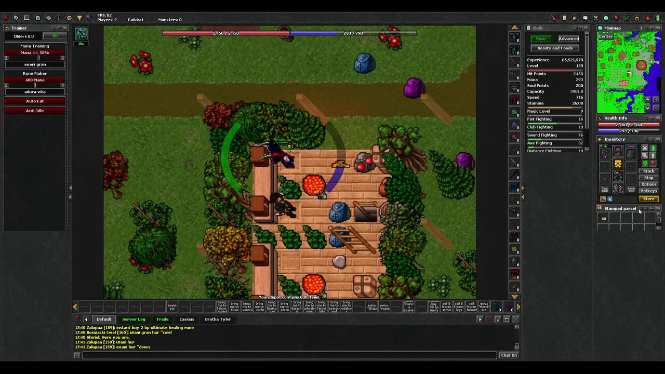This screenshot has height=374, width=665.
Task: Switch to the Trade chat tab
Action: 162,319
